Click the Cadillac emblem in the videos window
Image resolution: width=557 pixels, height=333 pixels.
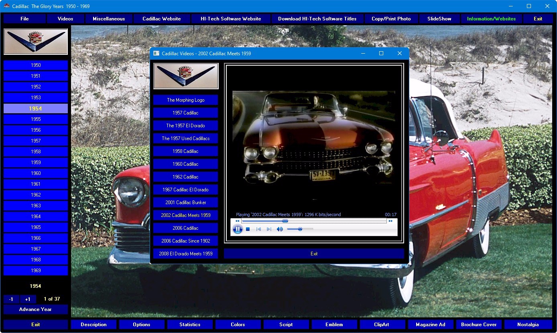click(x=186, y=76)
